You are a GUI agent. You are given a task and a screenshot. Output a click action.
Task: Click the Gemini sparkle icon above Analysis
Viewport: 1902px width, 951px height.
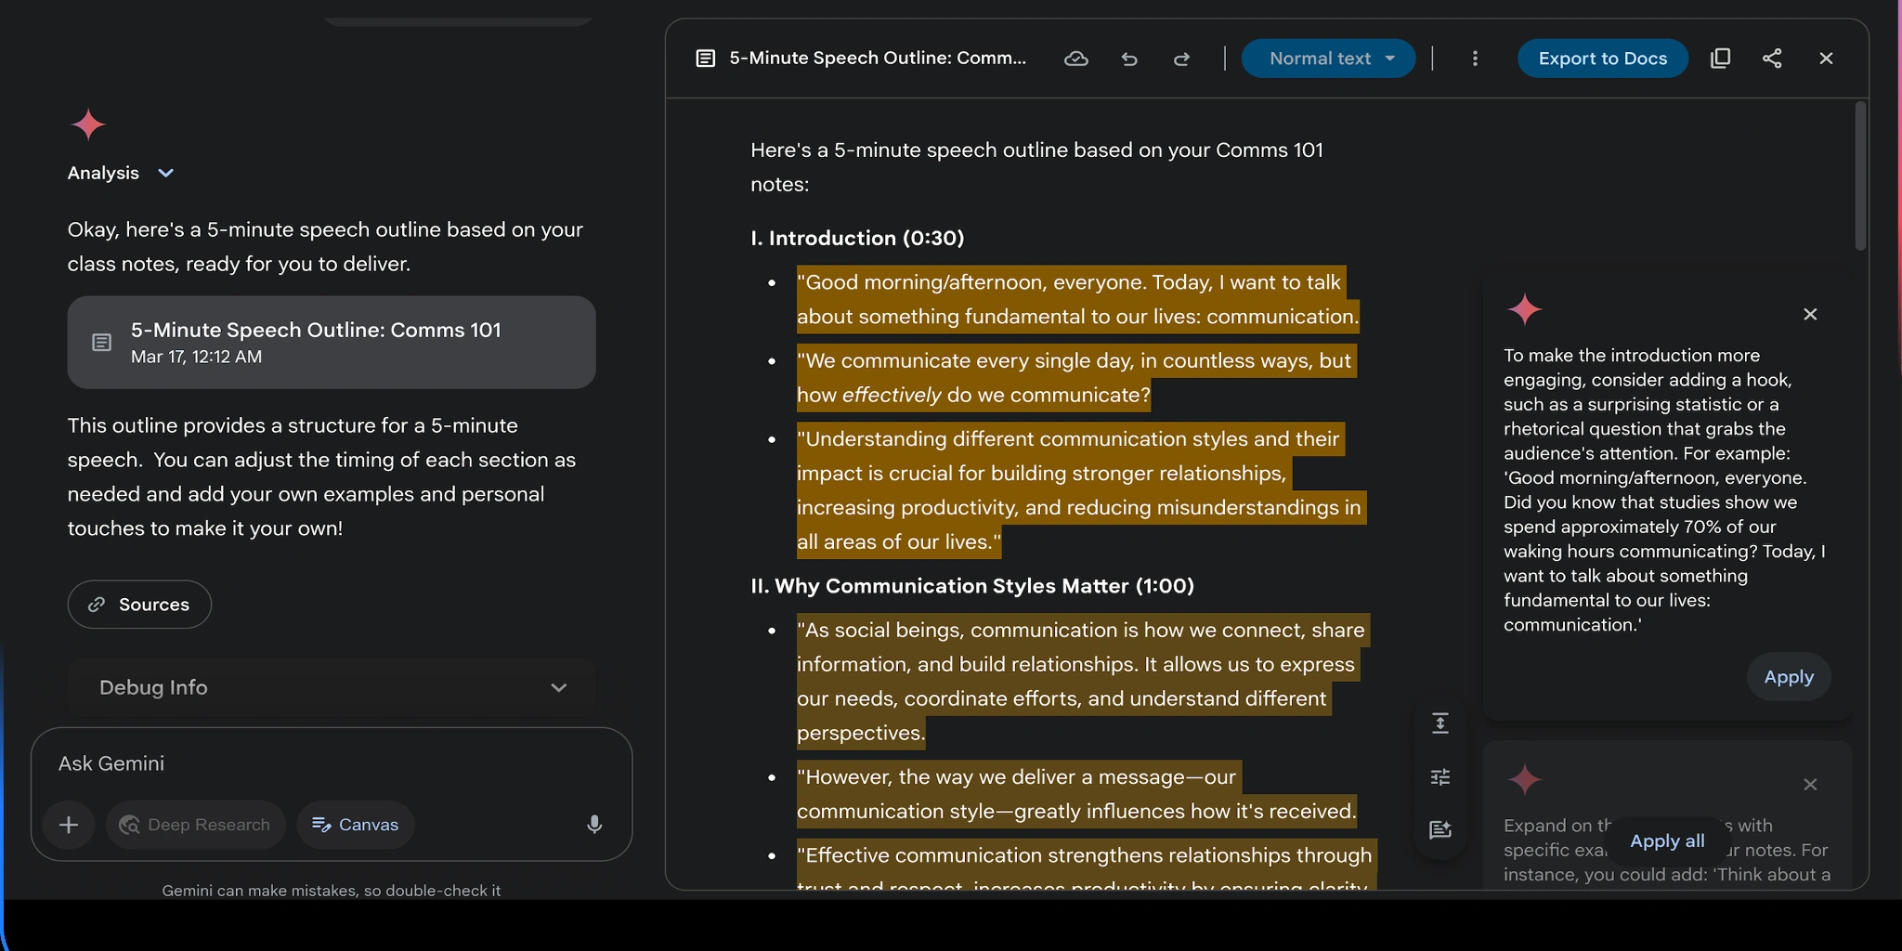[88, 124]
